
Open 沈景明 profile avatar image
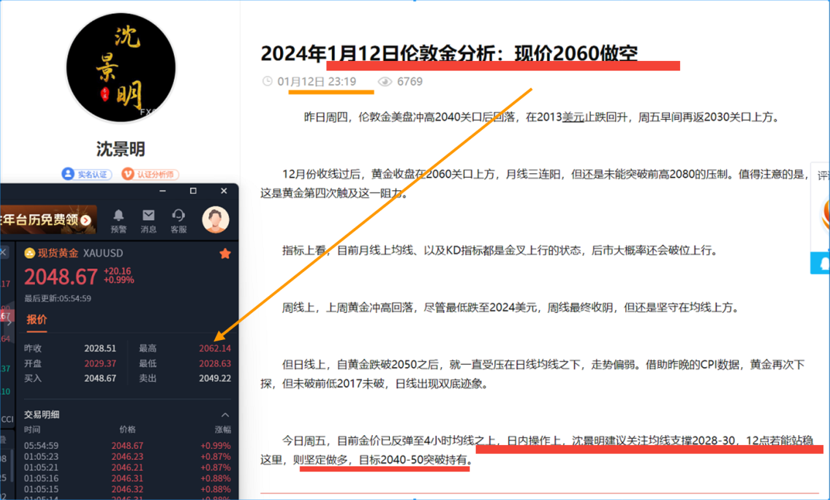(121, 67)
